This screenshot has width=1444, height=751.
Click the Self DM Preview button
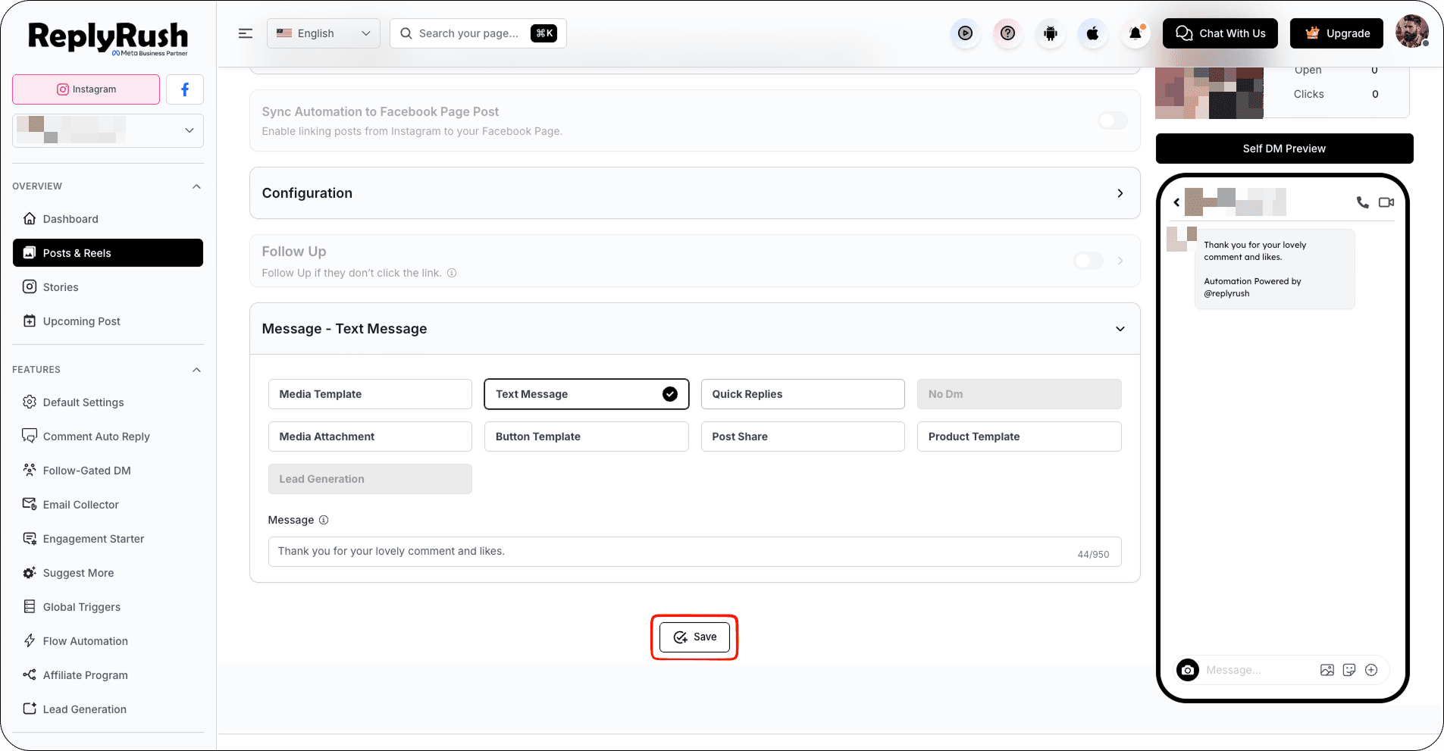(x=1284, y=149)
